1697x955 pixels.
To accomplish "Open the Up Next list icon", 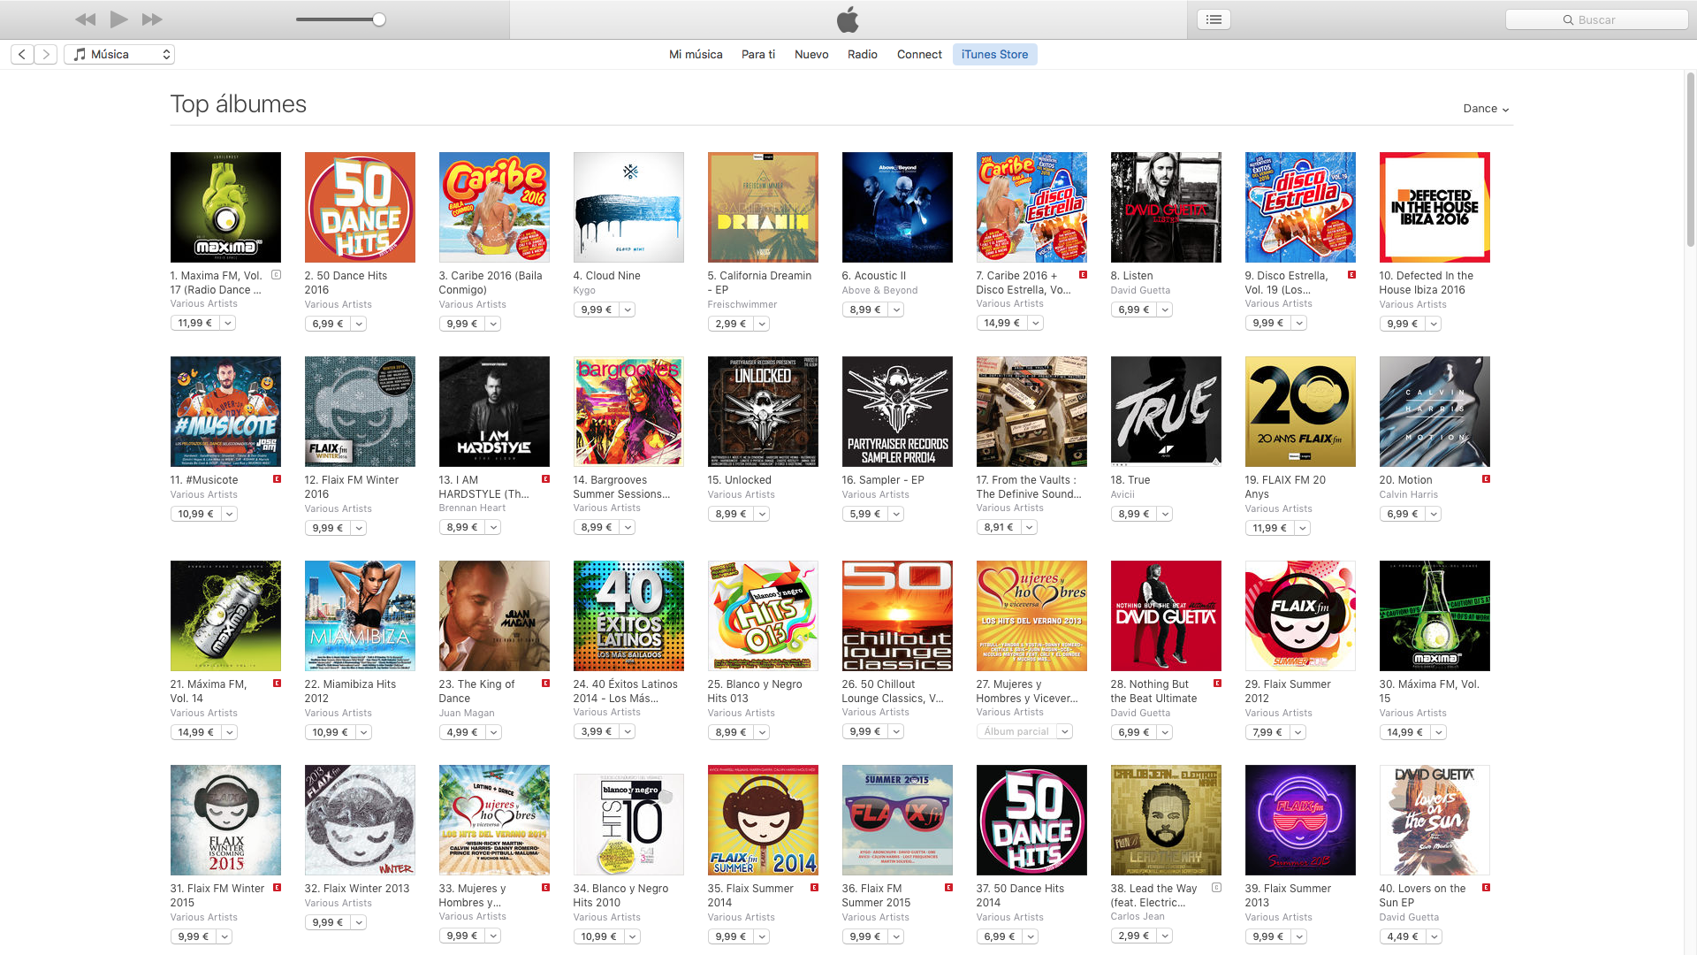I will click(1214, 19).
